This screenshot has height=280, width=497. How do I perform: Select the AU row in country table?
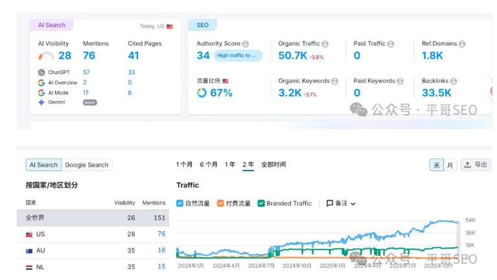pos(91,250)
